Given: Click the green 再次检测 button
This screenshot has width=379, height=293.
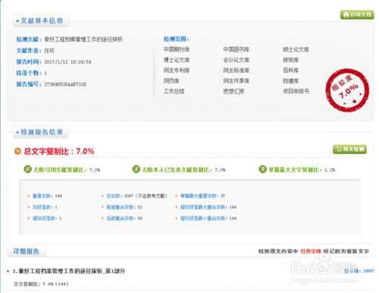Looking at the screenshot, I should pos(349,149).
